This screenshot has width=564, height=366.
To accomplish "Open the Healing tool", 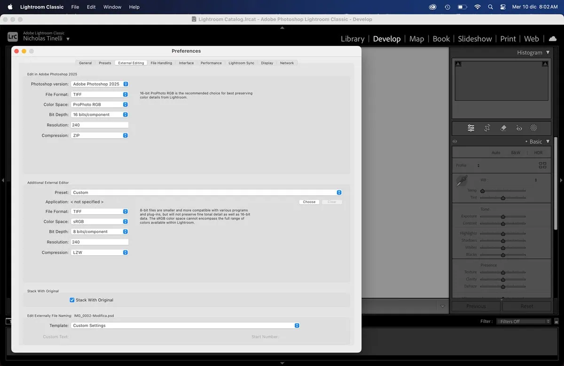I will (503, 128).
